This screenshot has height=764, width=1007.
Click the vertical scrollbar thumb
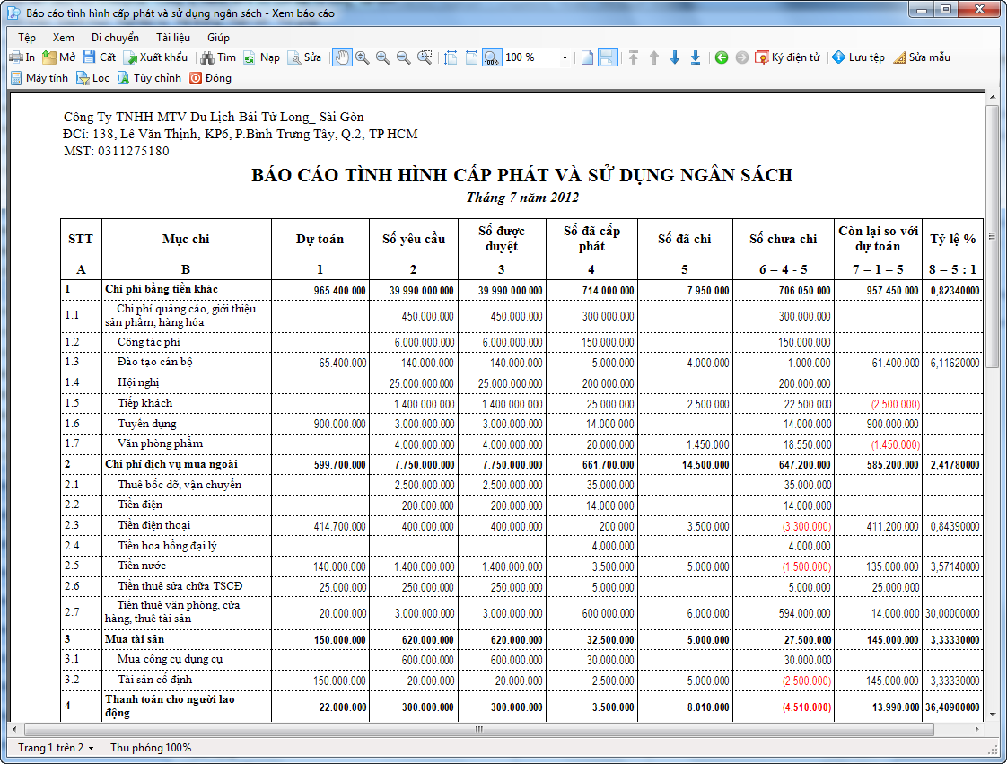(x=993, y=236)
